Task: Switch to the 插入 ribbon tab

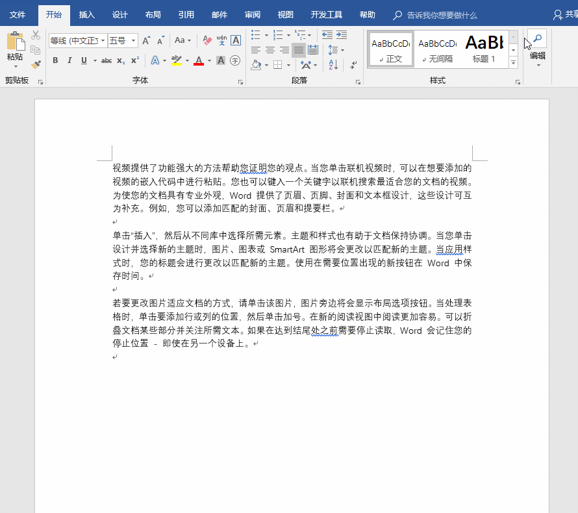Action: point(88,14)
